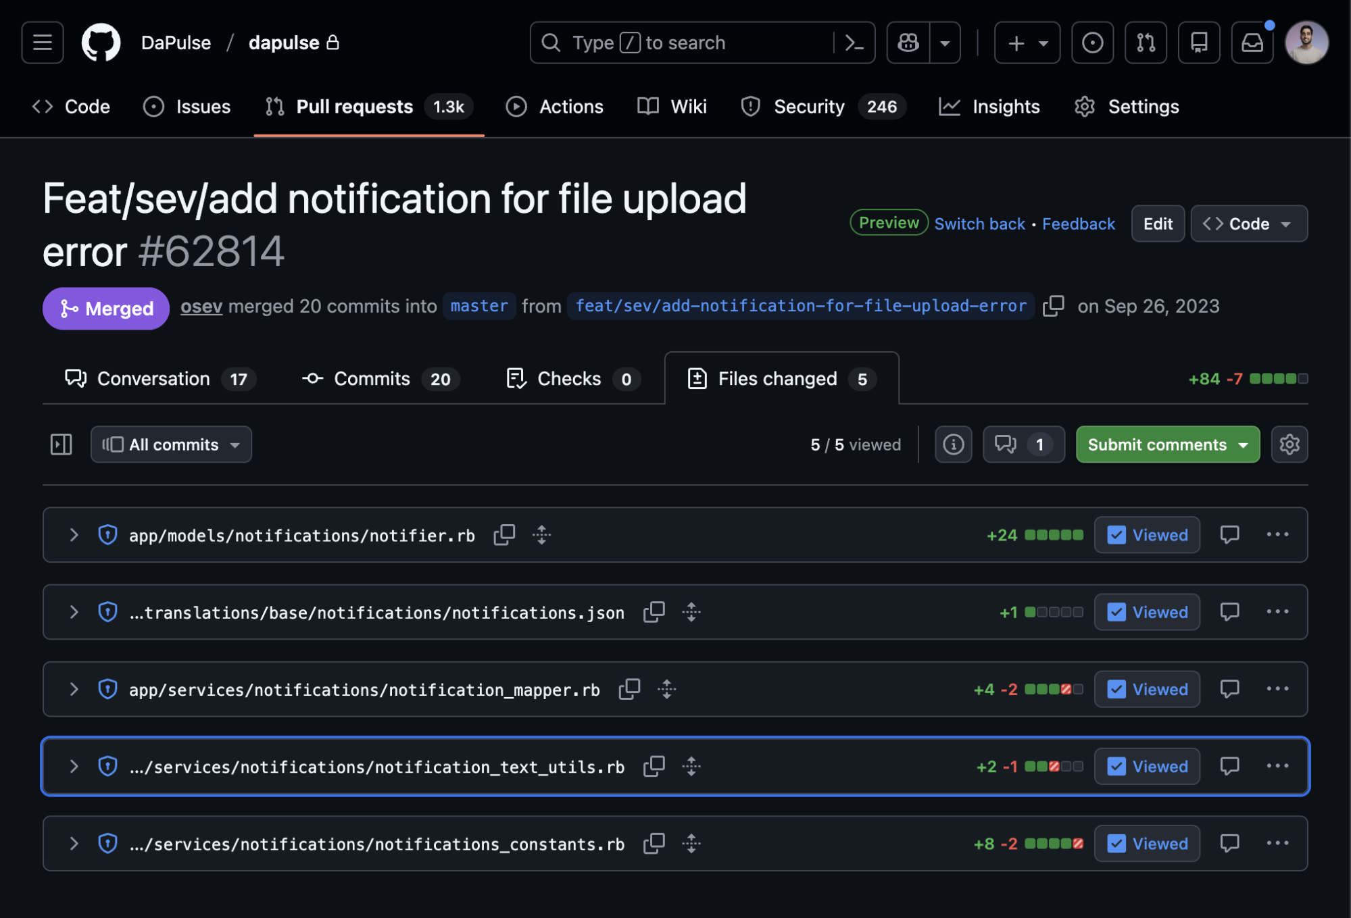Uncheck Viewed for notification_text_utils.rb

point(1147,766)
